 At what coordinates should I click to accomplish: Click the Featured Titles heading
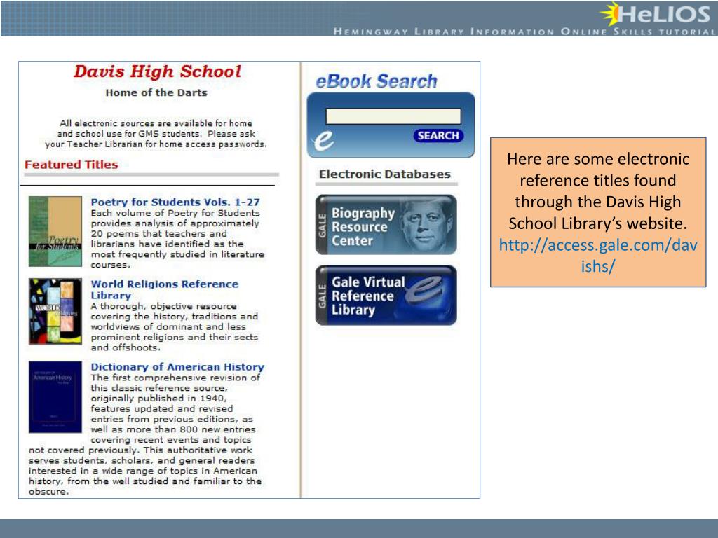point(72,164)
